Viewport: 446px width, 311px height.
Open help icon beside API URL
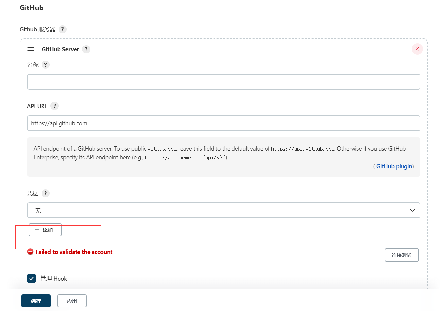click(x=55, y=106)
